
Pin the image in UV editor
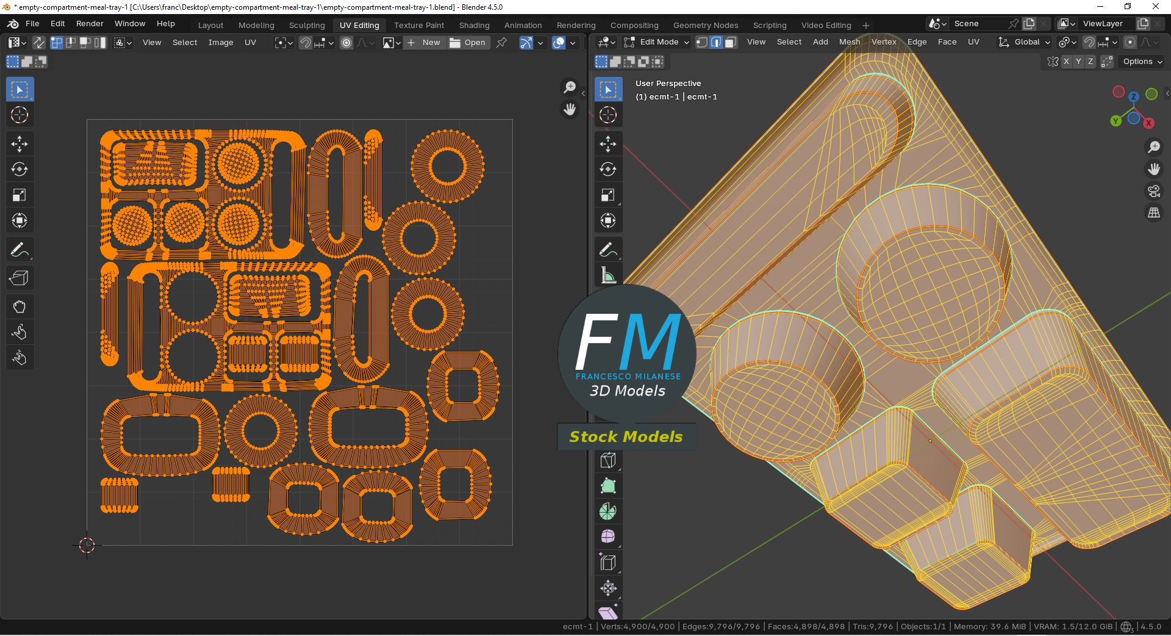(x=501, y=43)
